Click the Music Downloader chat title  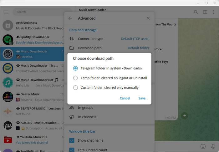92,10
